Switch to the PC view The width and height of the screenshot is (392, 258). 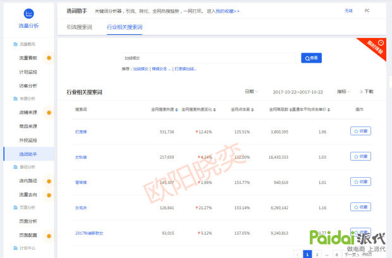(367, 11)
